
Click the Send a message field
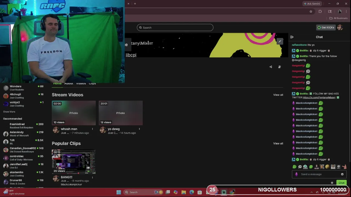pyautogui.click(x=319, y=174)
